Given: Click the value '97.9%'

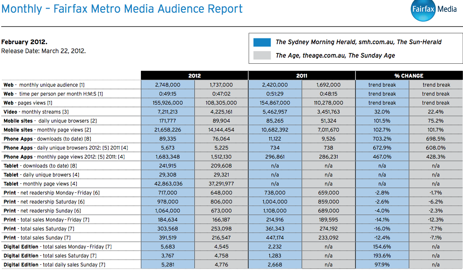Looking at the screenshot, I should click(x=382, y=265).
